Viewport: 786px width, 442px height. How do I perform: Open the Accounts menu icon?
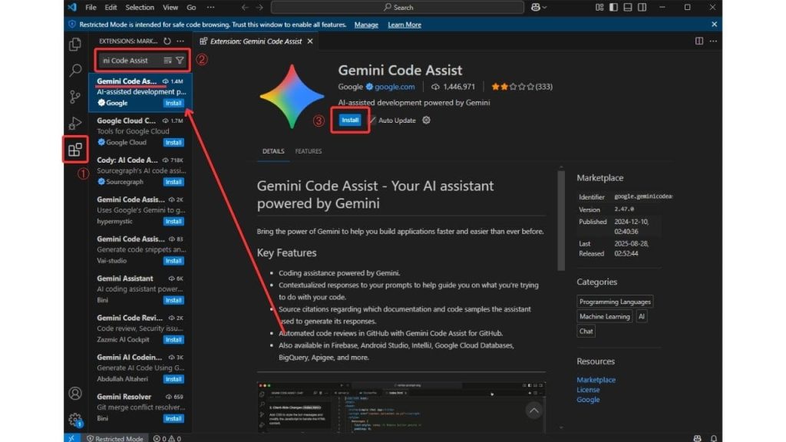tap(75, 394)
